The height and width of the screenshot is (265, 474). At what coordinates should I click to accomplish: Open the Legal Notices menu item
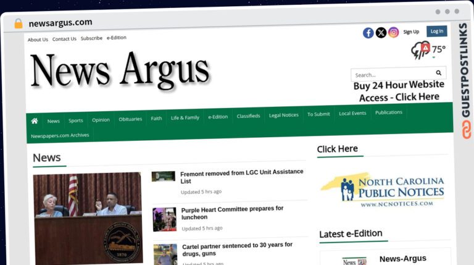pyautogui.click(x=283, y=115)
